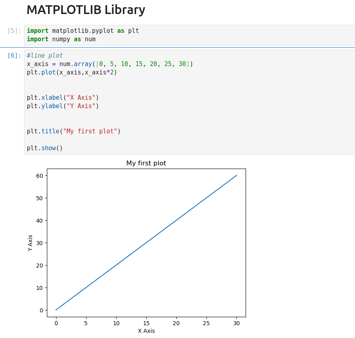This screenshot has width=355, height=338.
Task: Click the plt.show() code line
Action: click(x=45, y=148)
